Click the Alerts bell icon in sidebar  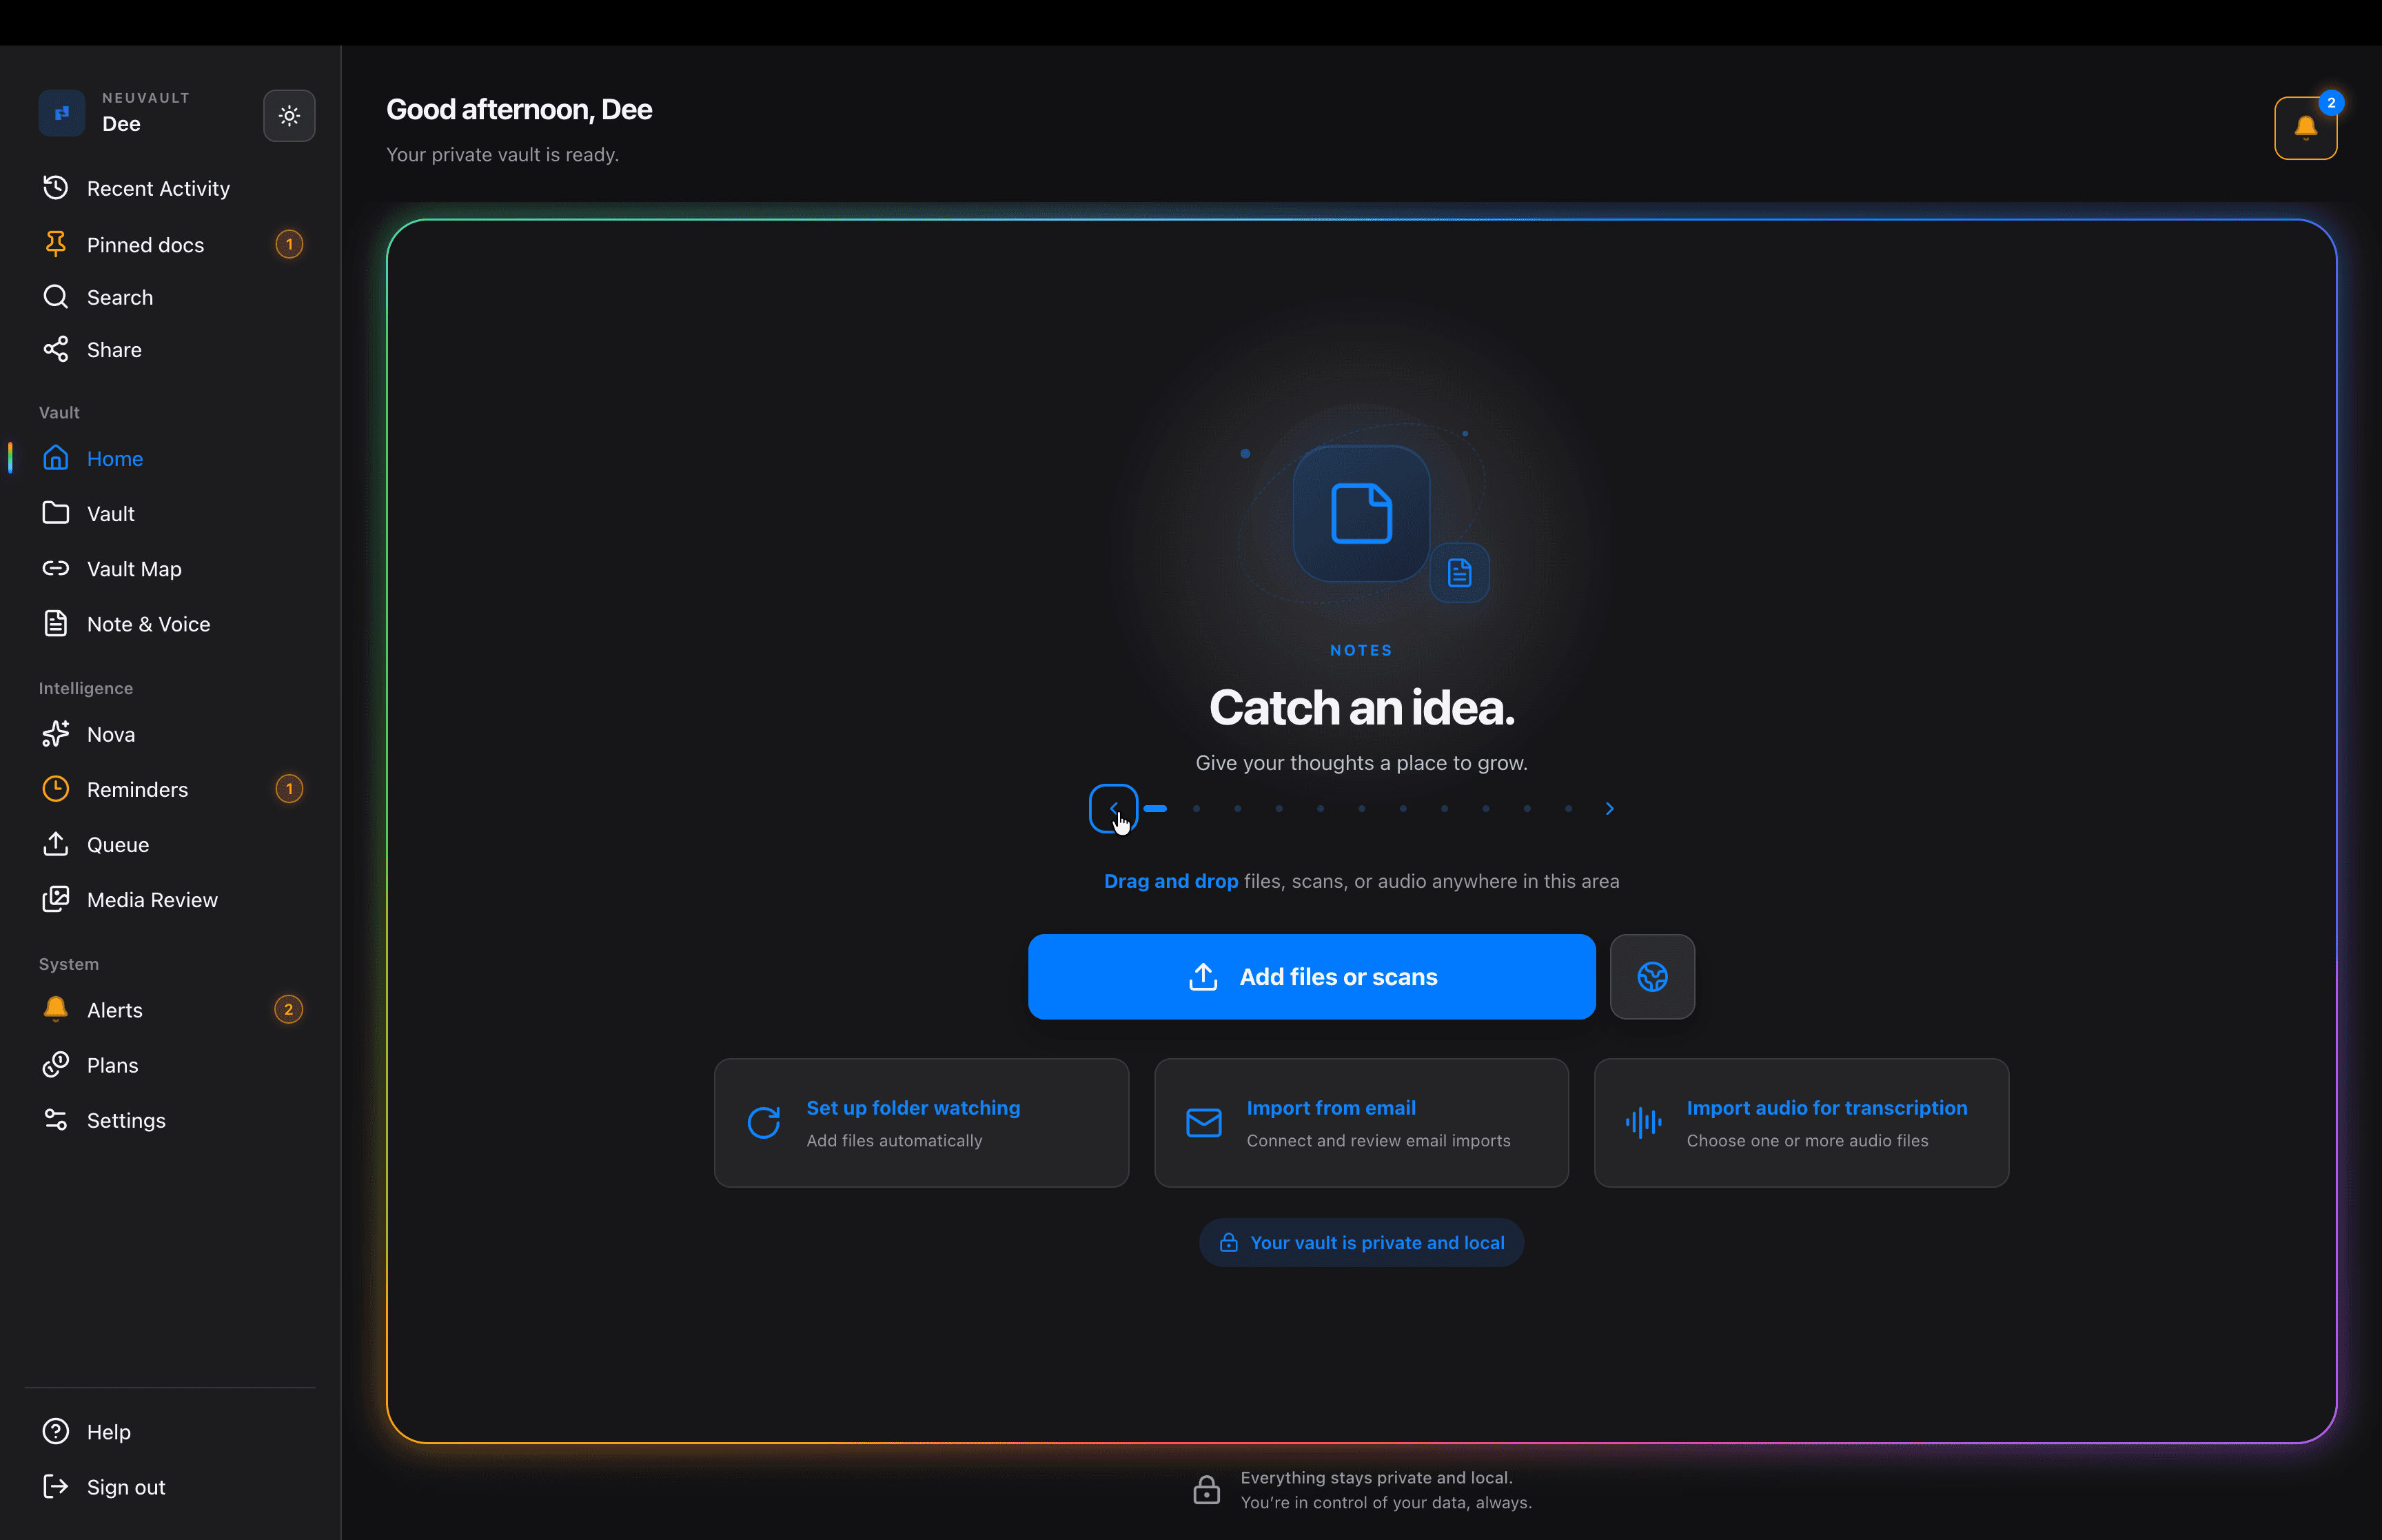pos(56,1009)
